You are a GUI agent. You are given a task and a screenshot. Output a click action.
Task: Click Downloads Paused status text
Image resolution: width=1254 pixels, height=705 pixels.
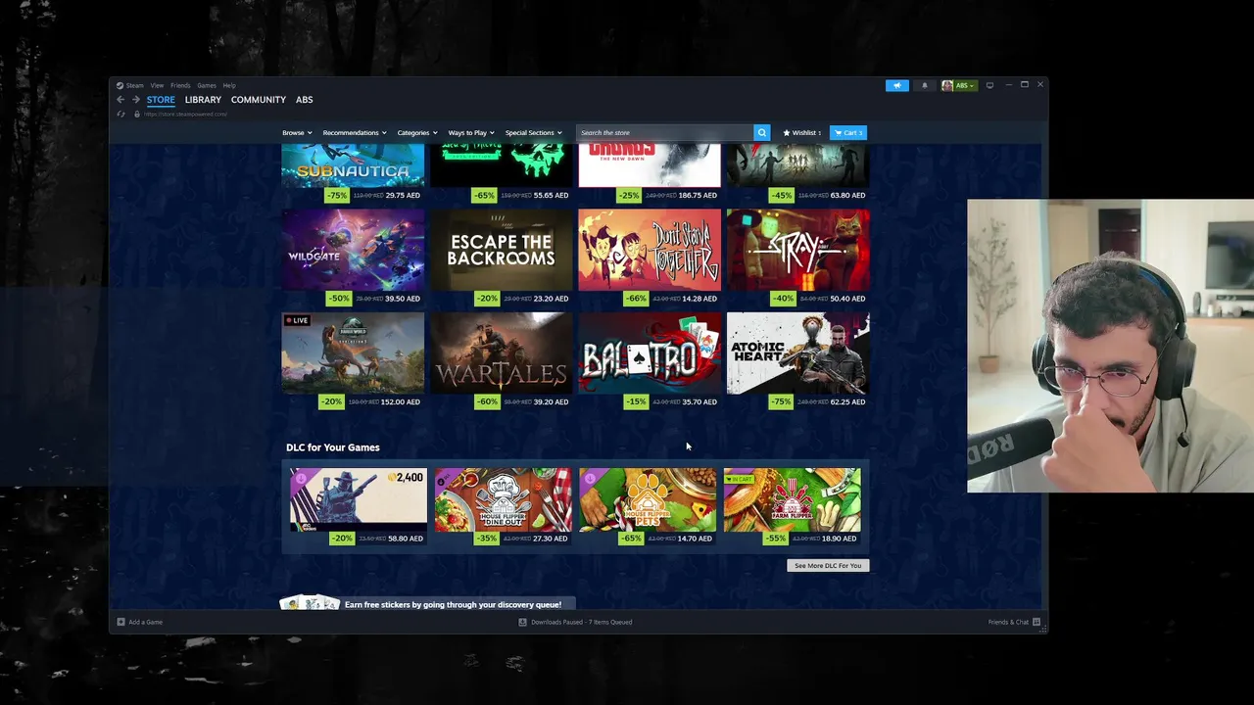coord(581,622)
